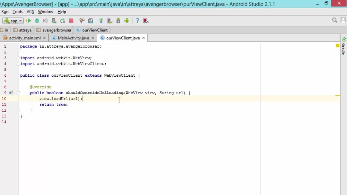Click the ourViewClient breadcrumb class

tap(92, 30)
